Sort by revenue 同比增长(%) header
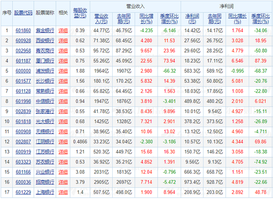The image size is (273, 200). (x=146, y=19)
